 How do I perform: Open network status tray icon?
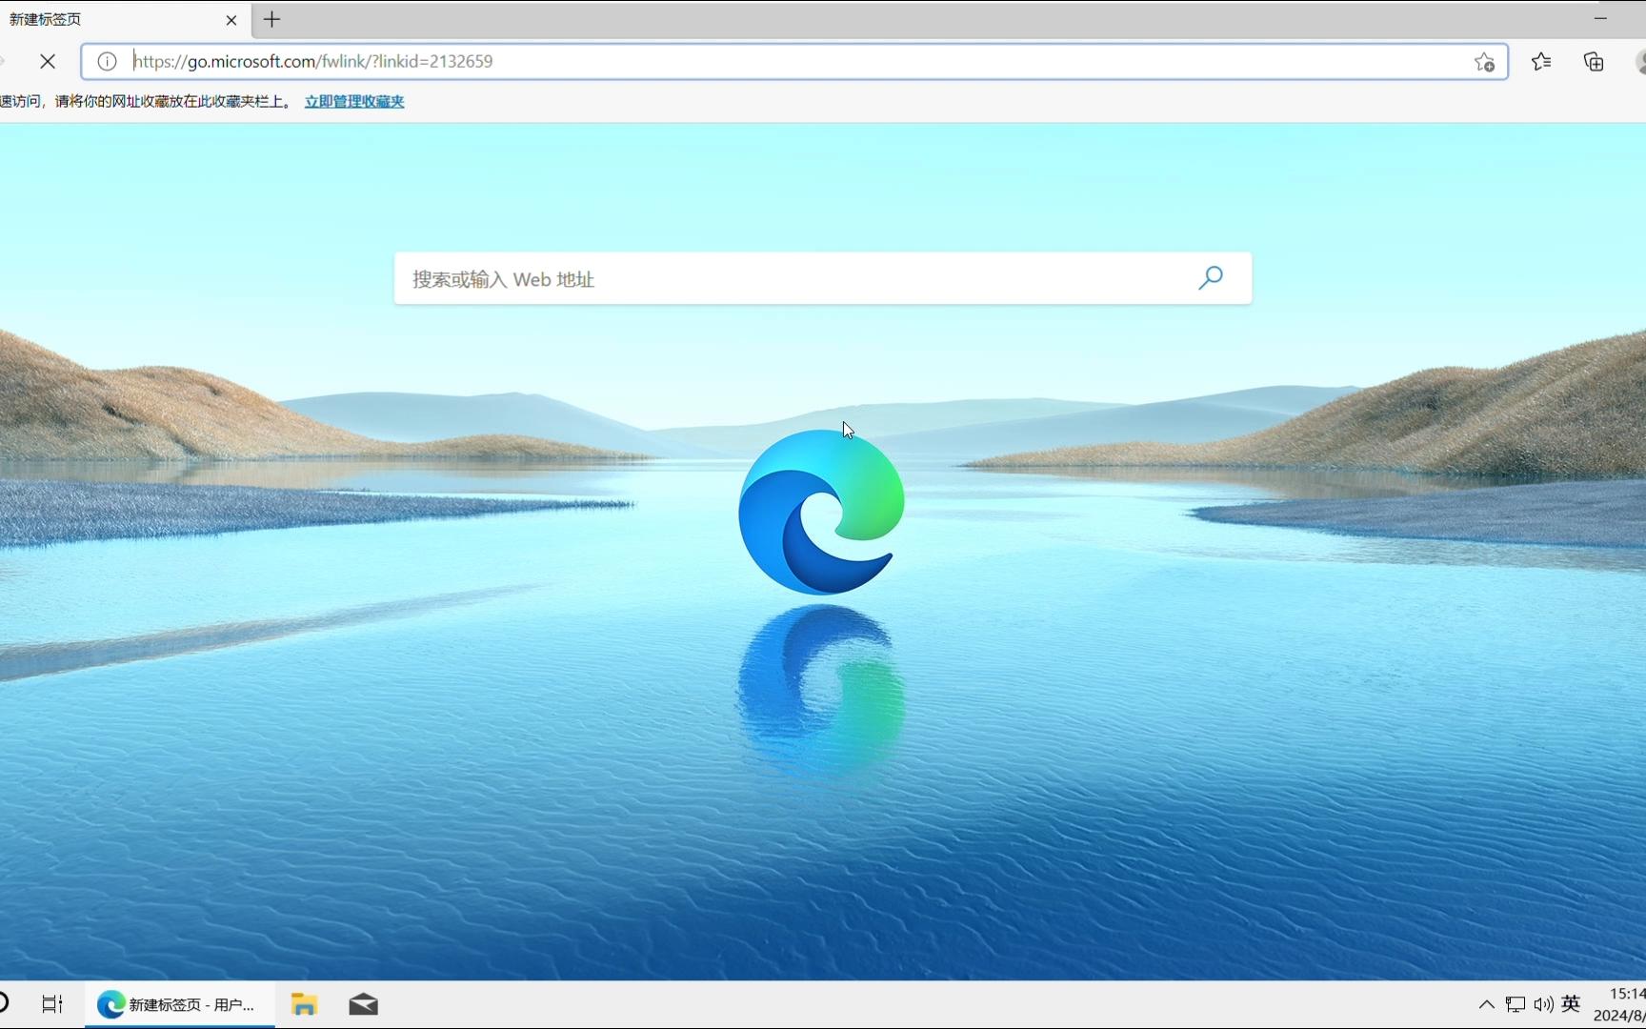(1516, 1004)
